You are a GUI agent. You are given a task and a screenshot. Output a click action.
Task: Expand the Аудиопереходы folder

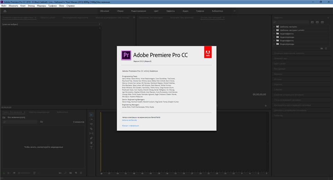pyautogui.click(x=274, y=37)
